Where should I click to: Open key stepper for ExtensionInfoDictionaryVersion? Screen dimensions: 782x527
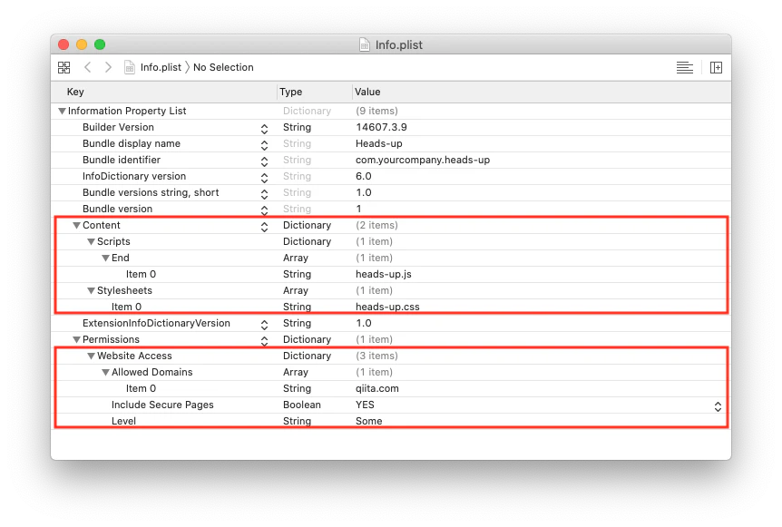click(264, 325)
